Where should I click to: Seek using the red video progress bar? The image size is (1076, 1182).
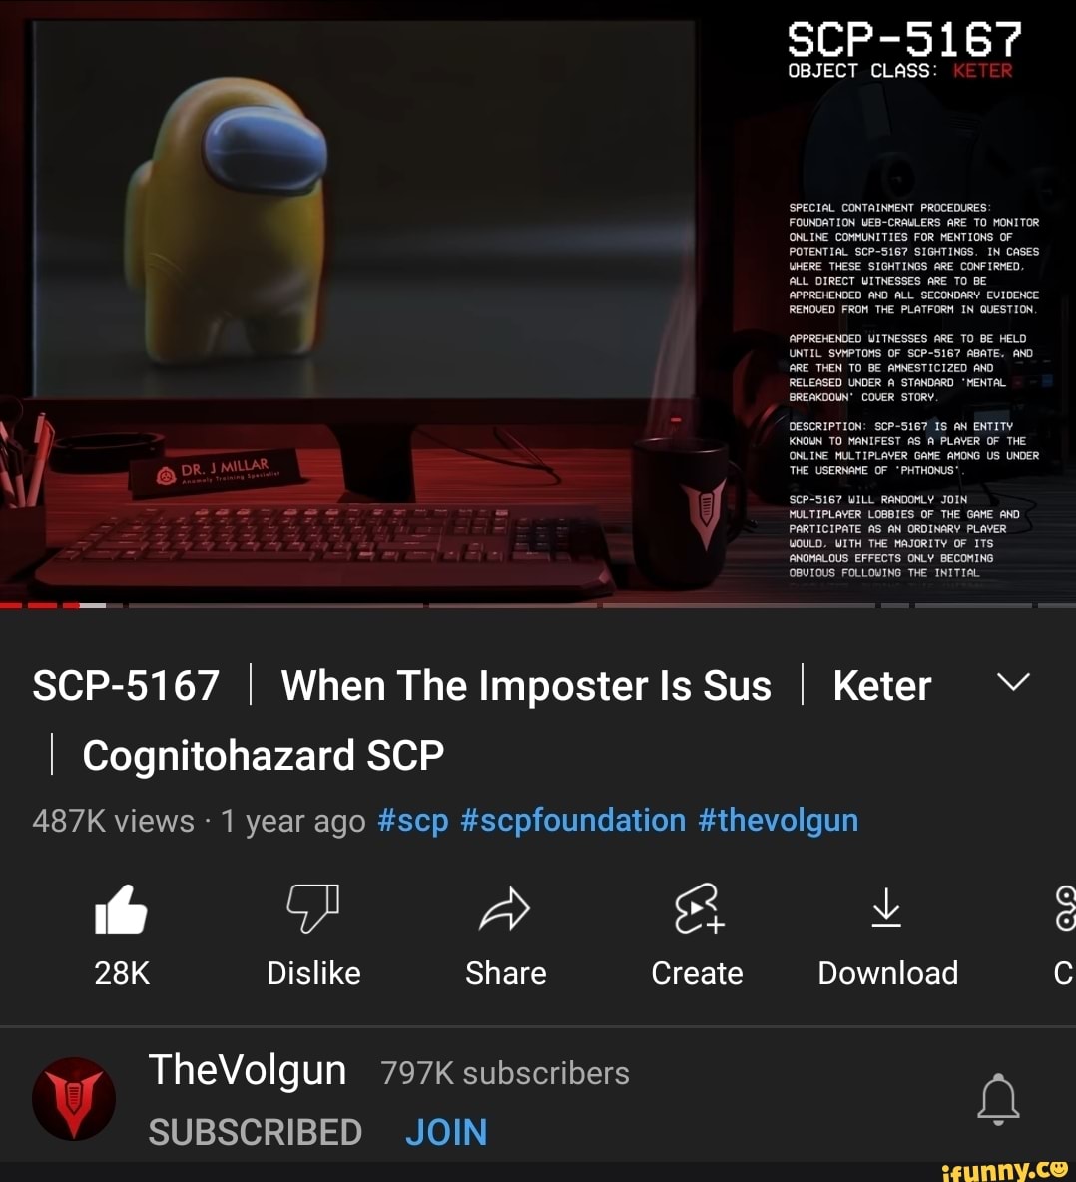pyautogui.click(x=538, y=605)
